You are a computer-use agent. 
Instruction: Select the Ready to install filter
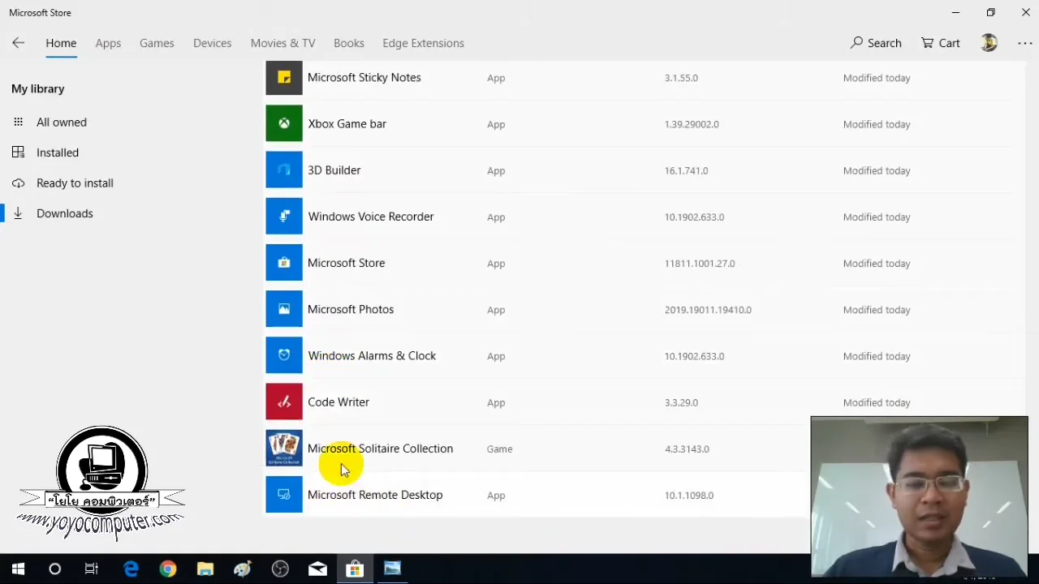75,182
